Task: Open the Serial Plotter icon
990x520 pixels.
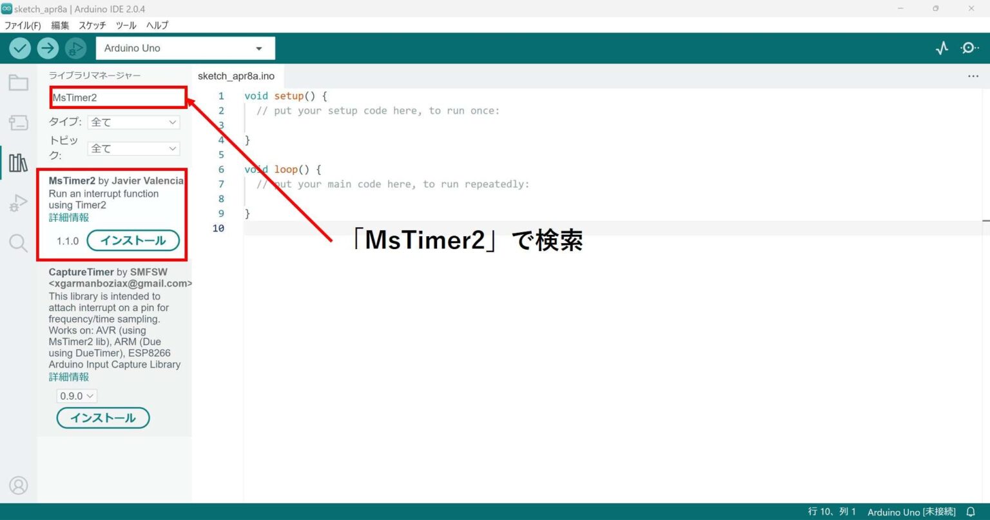Action: (942, 48)
